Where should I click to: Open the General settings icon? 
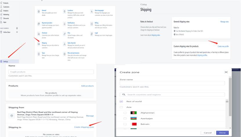pyautogui.click(x=39, y=12)
